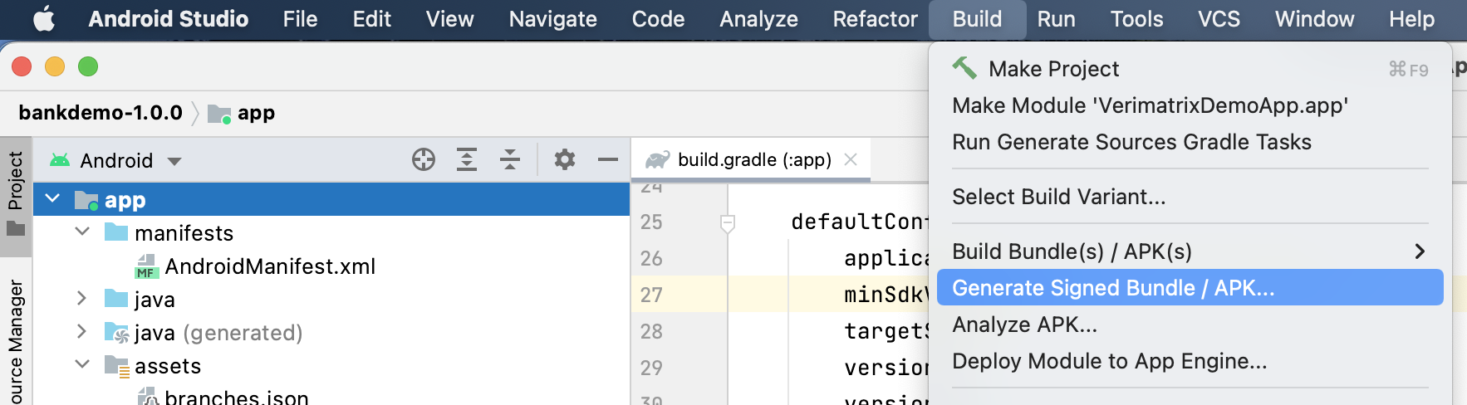Open the Help menu
1467x405 pixels.
1411,18
